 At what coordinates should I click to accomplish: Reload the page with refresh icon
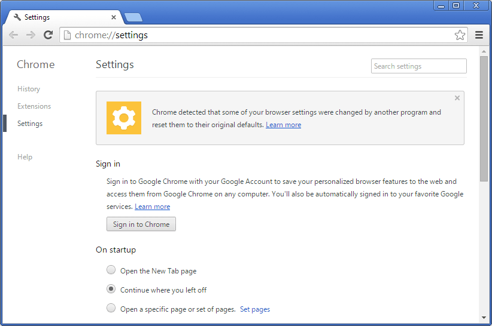click(x=48, y=35)
